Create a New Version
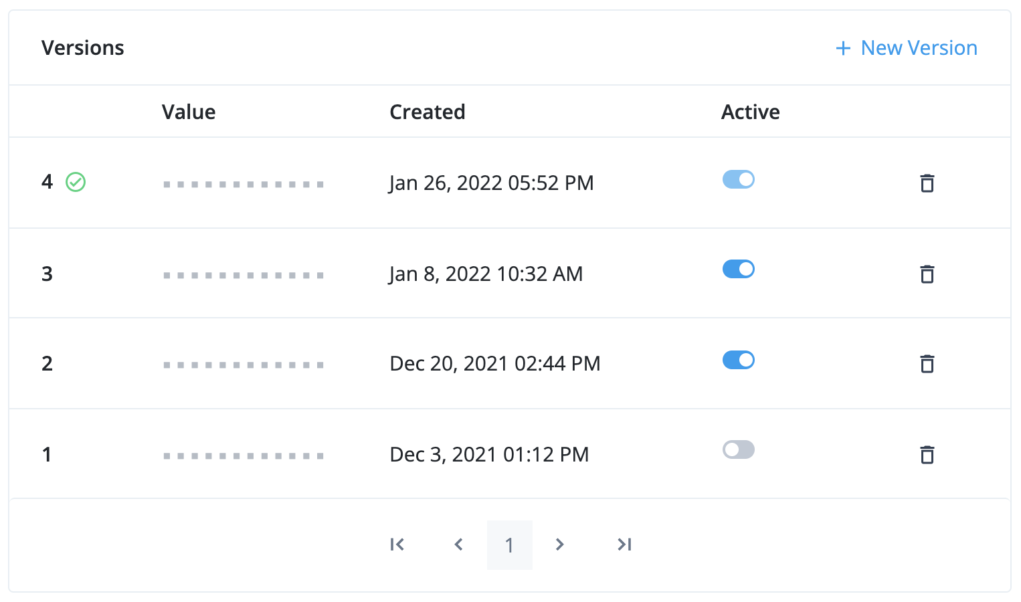The image size is (1021, 602). coord(918,47)
